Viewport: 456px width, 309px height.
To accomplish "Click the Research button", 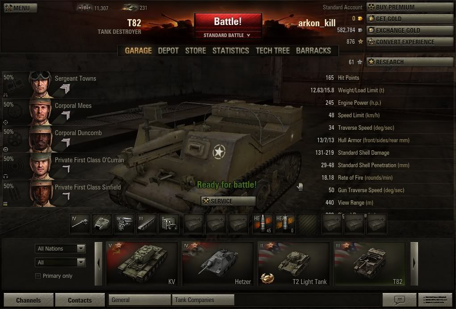I will pyautogui.click(x=410, y=62).
